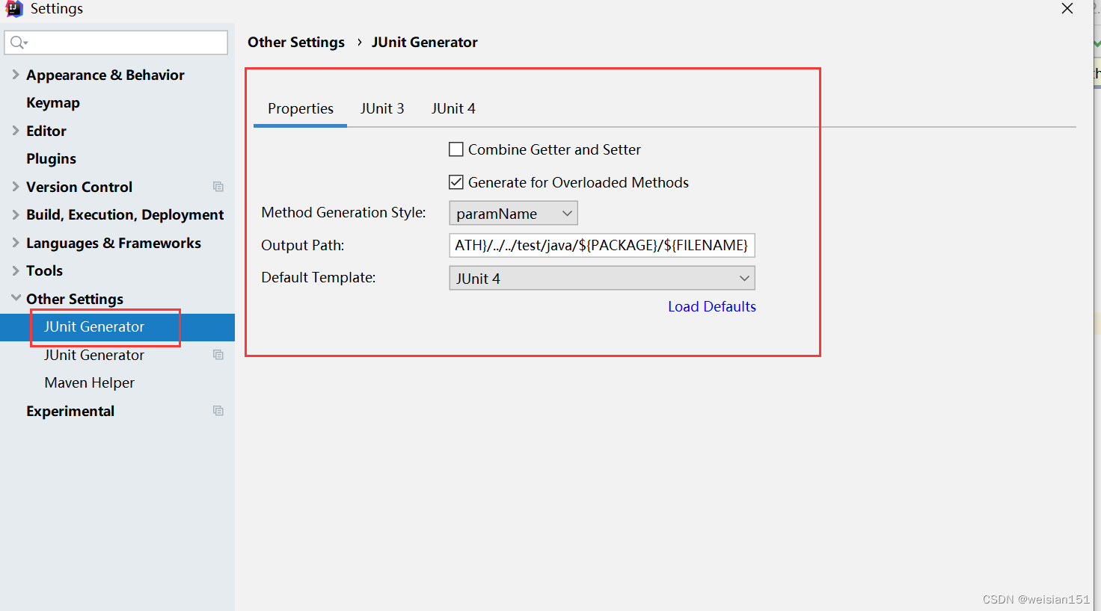Collapse the Other Settings section
This screenshot has width=1101, height=611.
(x=15, y=298)
